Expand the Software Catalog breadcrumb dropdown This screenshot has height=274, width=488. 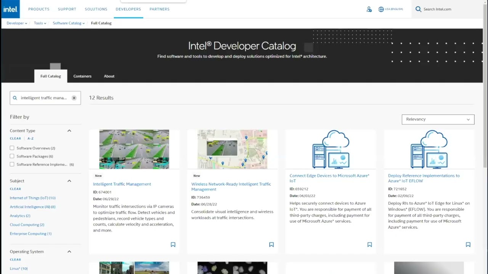tap(69, 23)
